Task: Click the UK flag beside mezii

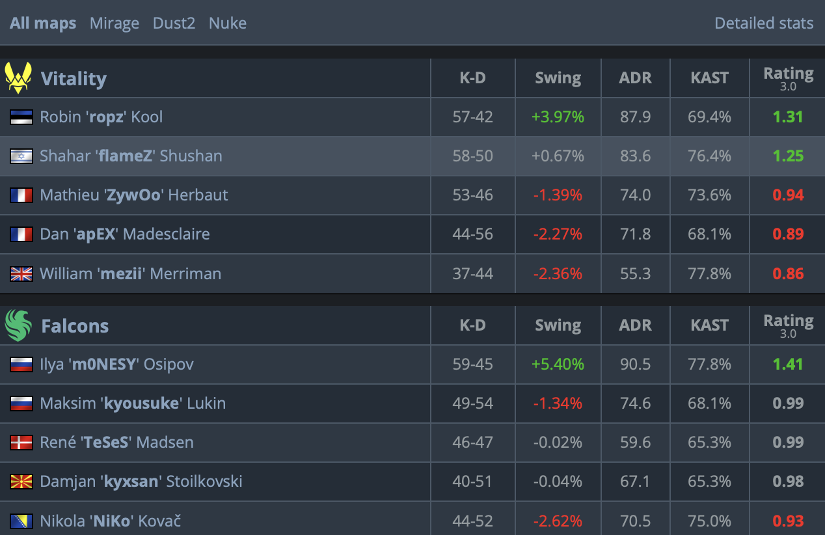Action: coord(21,273)
